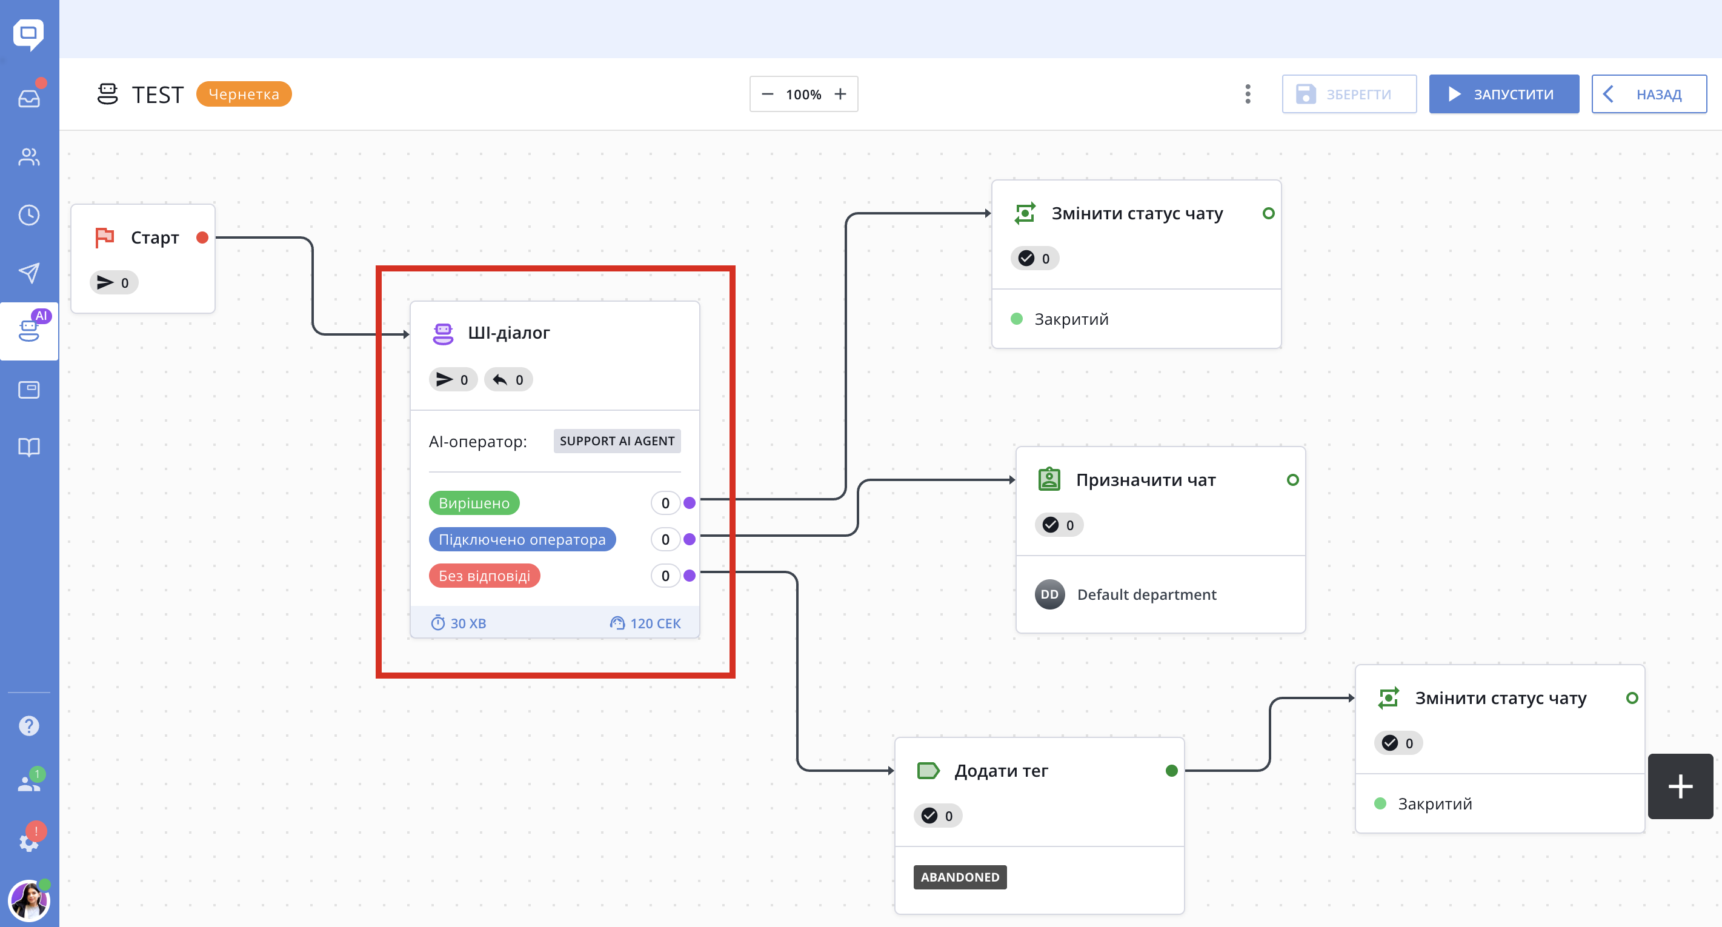
Task: Open the help question mark
Action: point(28,726)
